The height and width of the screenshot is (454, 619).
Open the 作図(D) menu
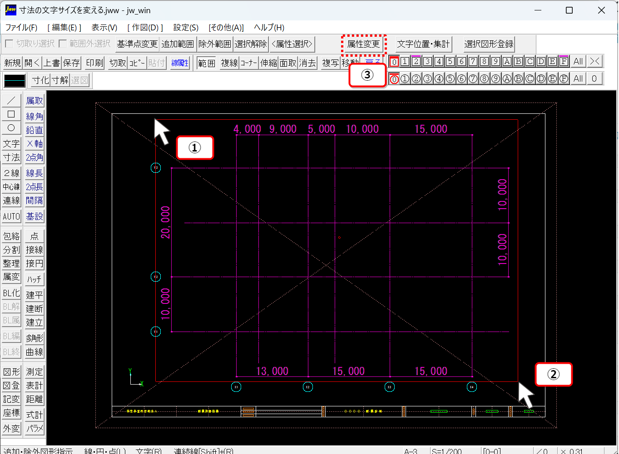pyautogui.click(x=145, y=28)
